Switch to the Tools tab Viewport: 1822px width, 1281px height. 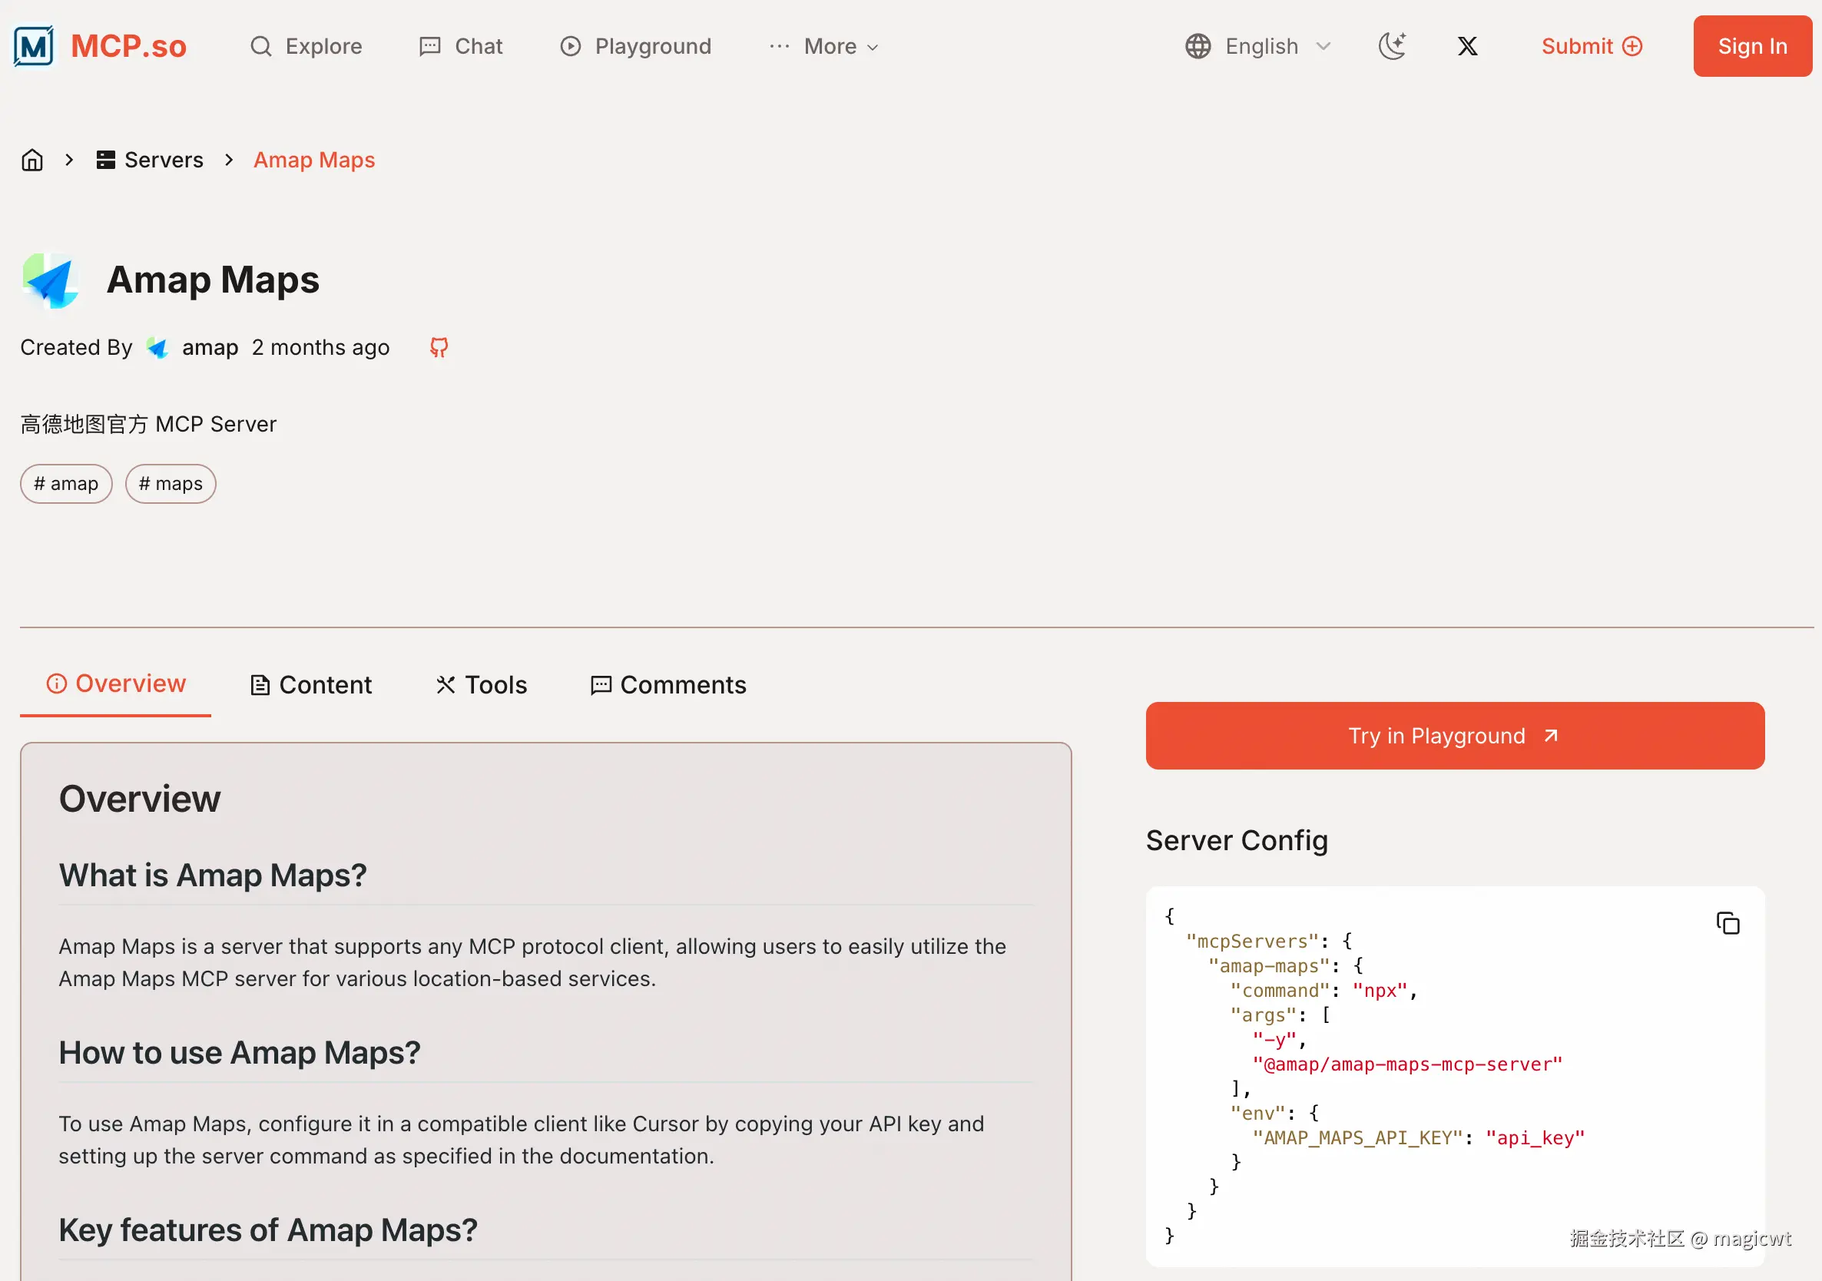(x=481, y=684)
